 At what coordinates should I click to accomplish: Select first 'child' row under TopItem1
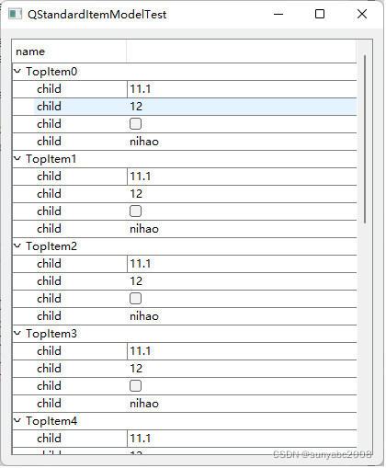coord(49,177)
